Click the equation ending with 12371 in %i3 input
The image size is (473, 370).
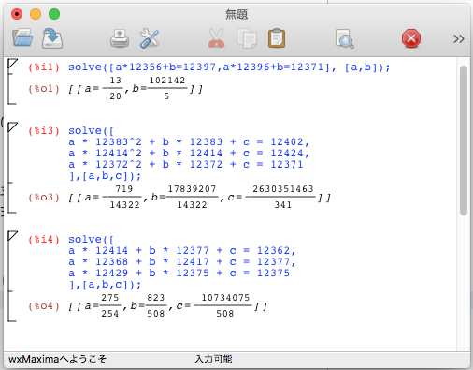(x=186, y=165)
